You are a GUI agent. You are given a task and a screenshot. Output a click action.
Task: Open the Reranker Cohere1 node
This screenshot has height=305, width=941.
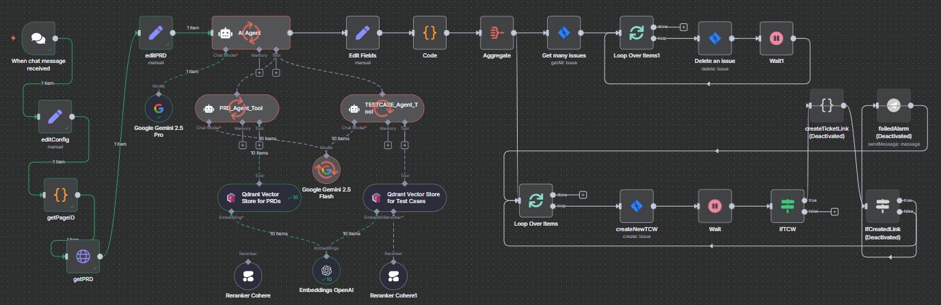(x=393, y=275)
